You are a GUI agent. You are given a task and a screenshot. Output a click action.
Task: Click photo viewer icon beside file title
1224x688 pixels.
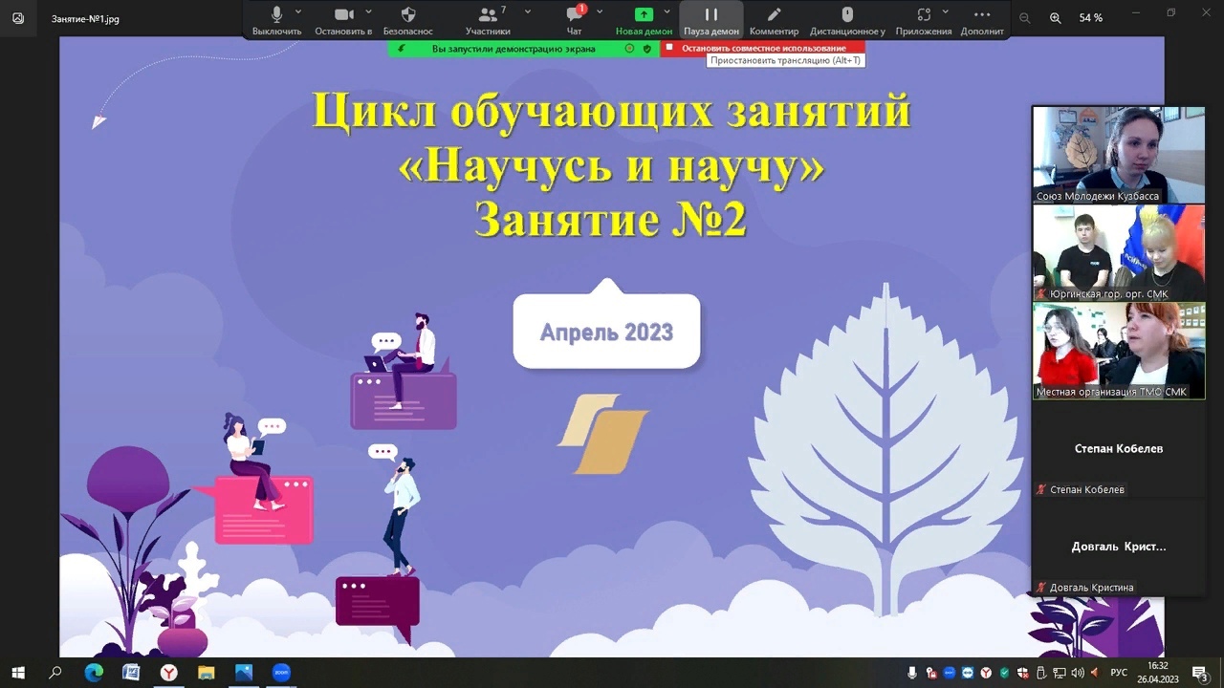point(18,18)
